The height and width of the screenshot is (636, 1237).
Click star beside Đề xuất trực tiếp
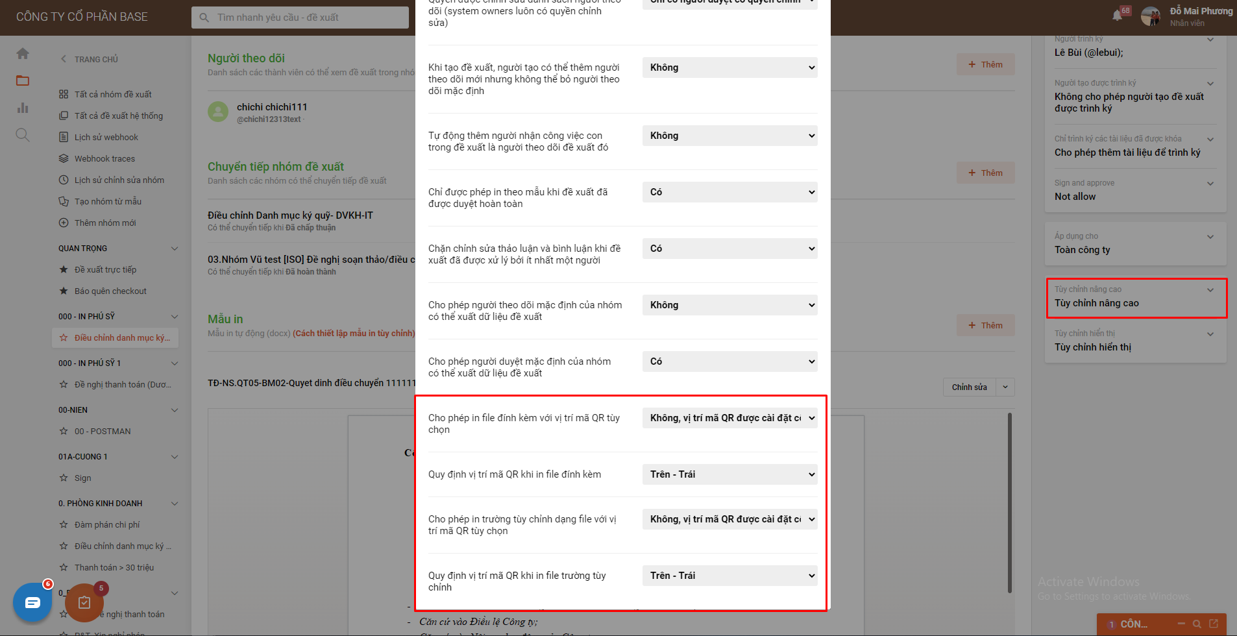[x=64, y=269]
